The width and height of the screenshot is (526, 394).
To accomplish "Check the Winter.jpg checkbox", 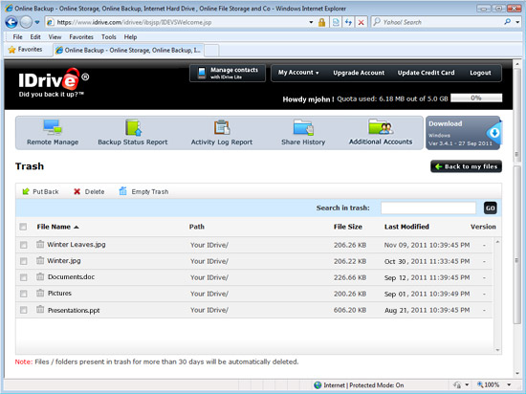I will 24,261.
